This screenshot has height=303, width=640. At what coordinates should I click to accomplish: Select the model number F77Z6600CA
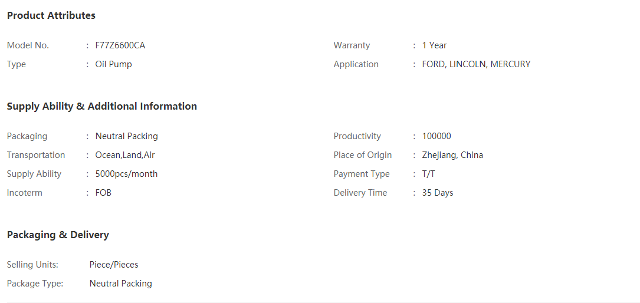[x=120, y=45]
